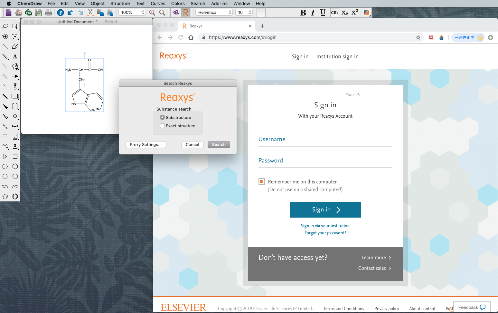
Task: Click Forgot your password? link
Action: (325, 233)
